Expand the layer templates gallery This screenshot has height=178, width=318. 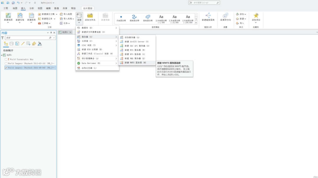[x=196, y=23]
